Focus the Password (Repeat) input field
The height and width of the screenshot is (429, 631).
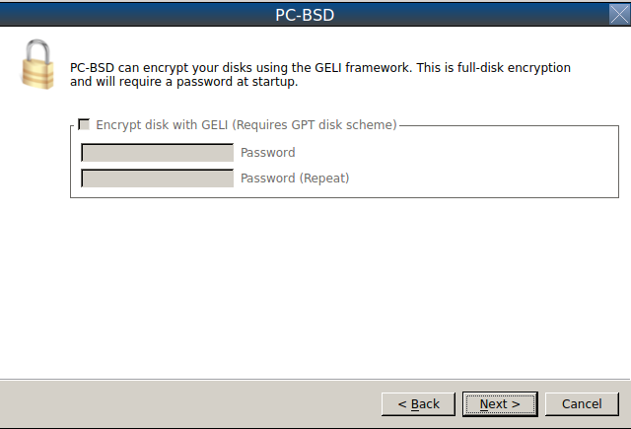[x=158, y=179]
